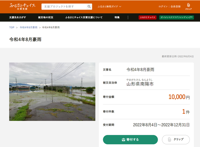Open ふるさとチョイス災害支援について menu item
Image resolution: width=200 pixels, height=147 pixels.
click(x=84, y=18)
